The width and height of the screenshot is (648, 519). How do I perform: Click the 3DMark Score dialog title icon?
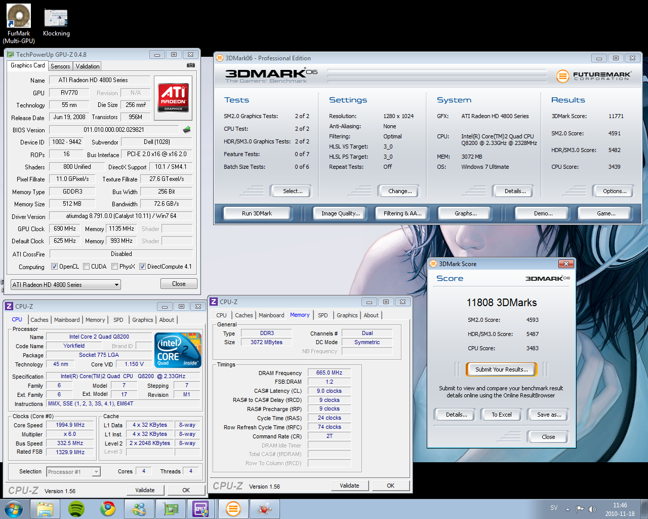click(x=433, y=264)
